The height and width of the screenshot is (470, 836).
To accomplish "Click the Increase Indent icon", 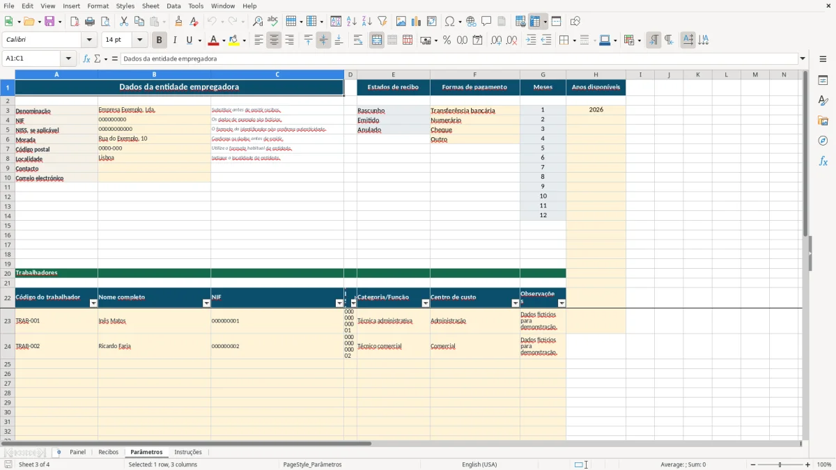I will tap(531, 40).
